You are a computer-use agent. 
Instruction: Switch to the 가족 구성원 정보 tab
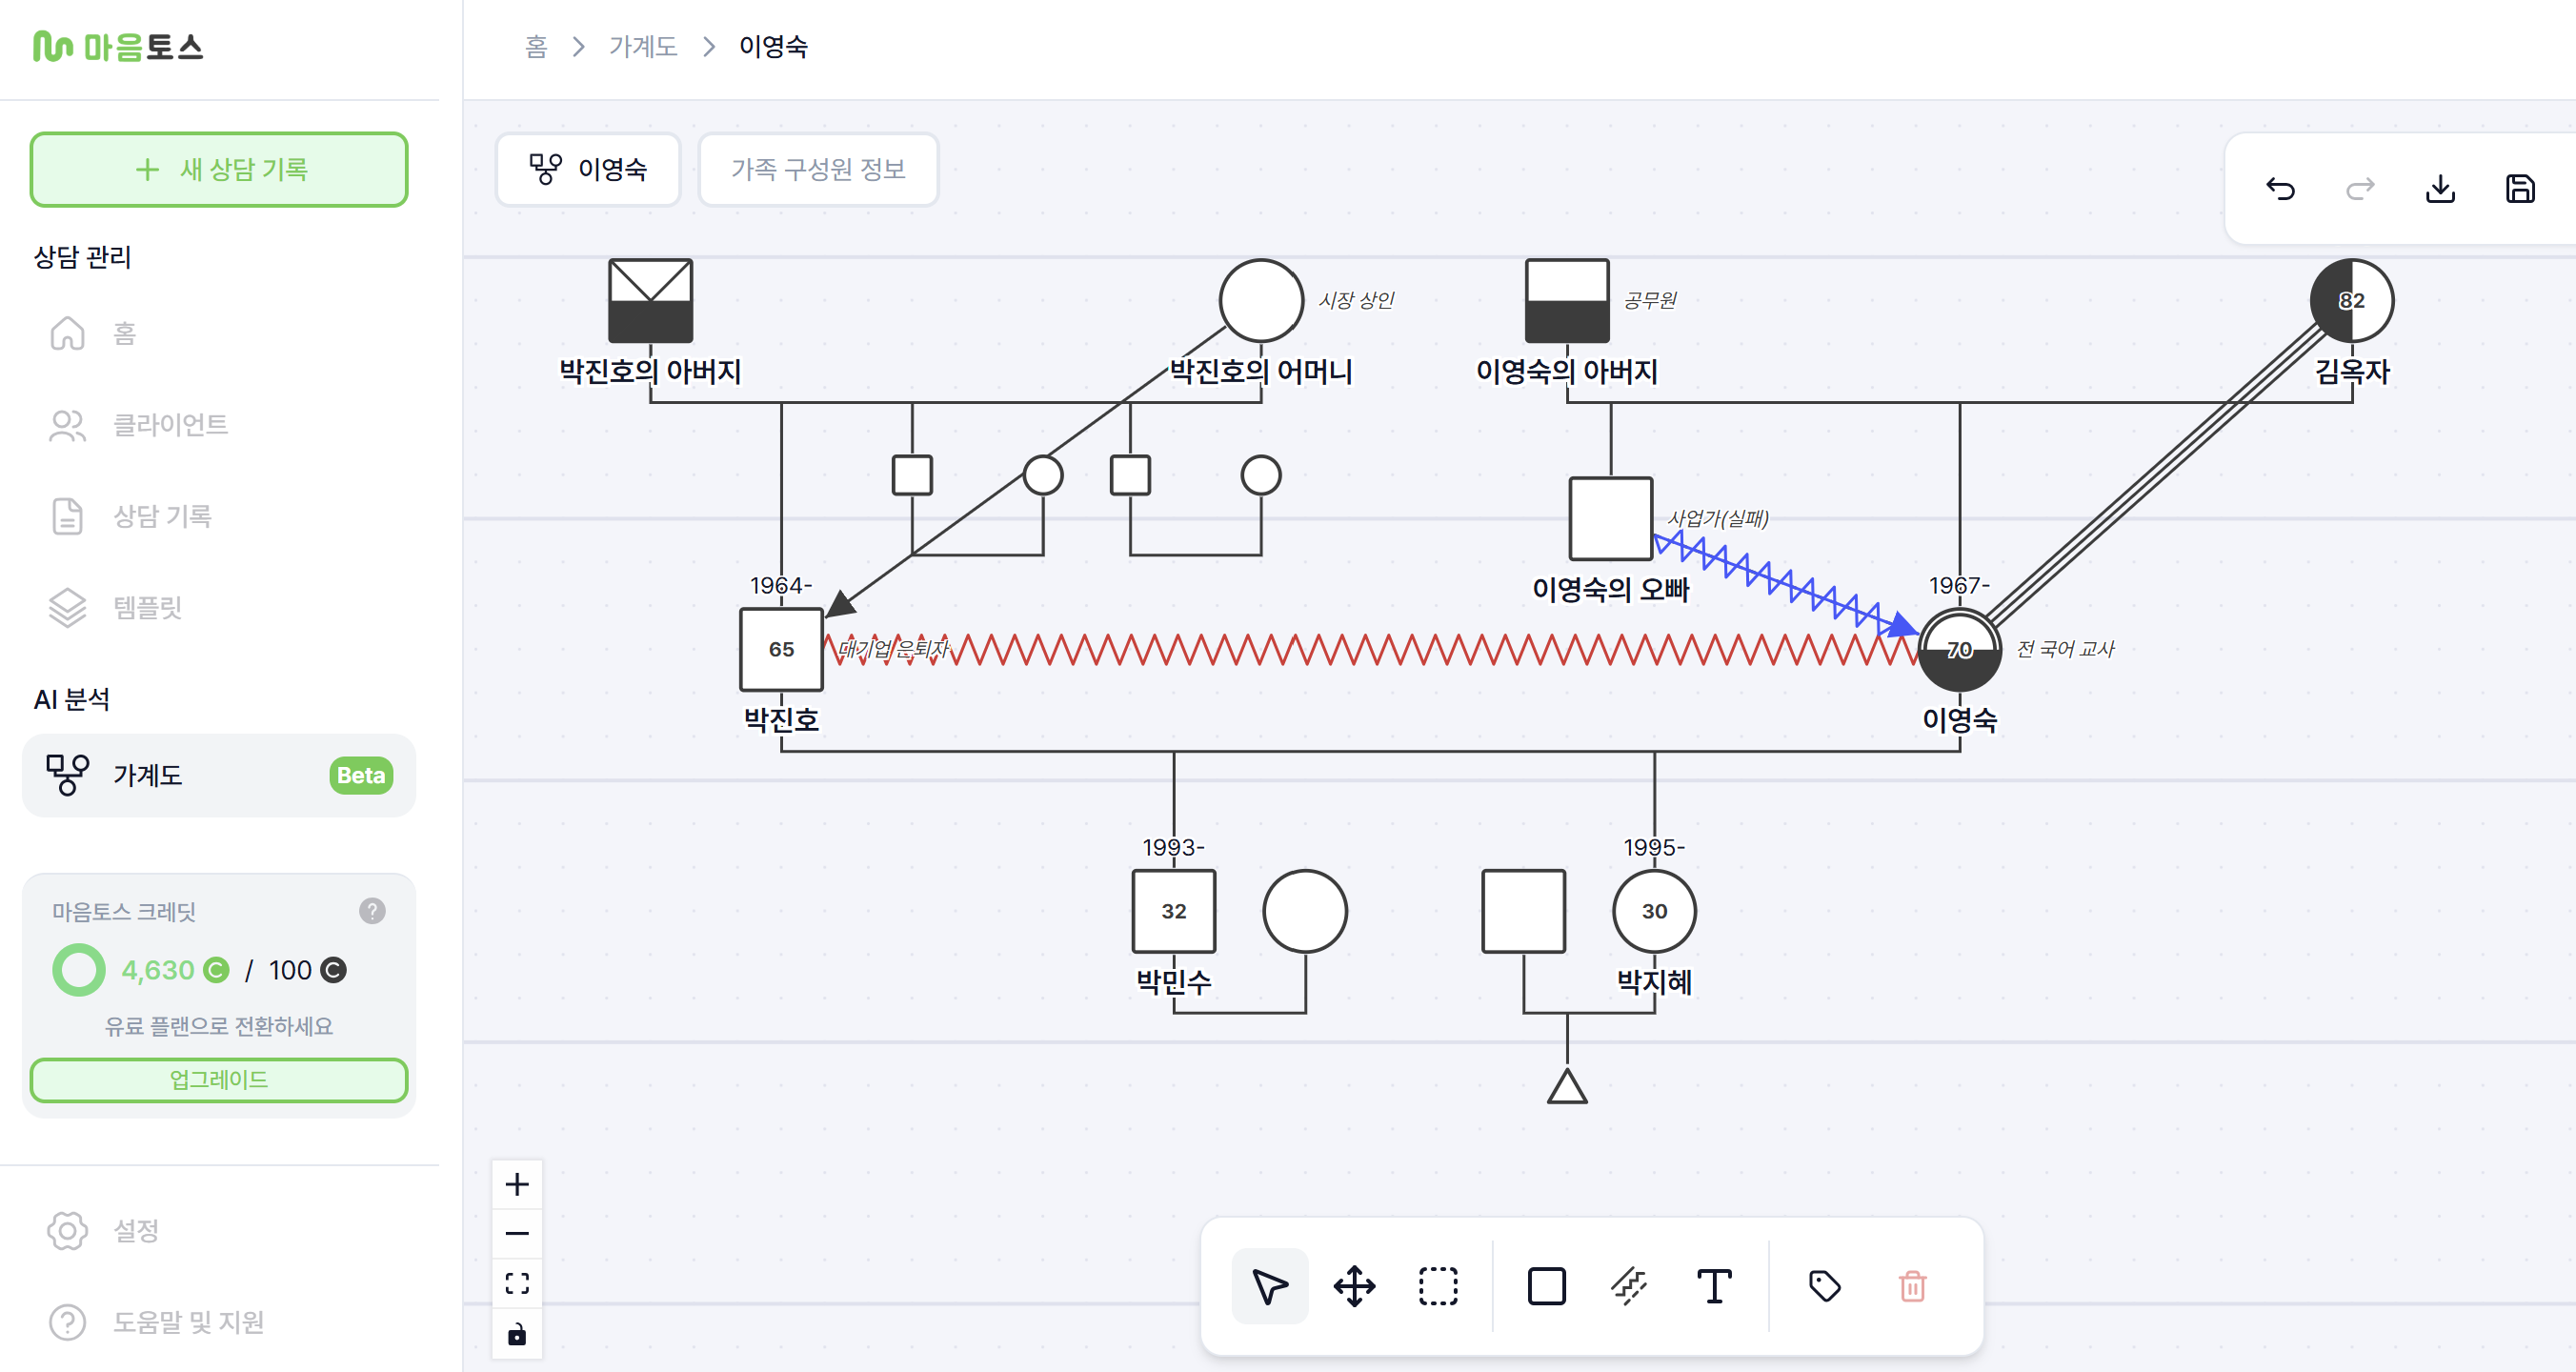[817, 169]
